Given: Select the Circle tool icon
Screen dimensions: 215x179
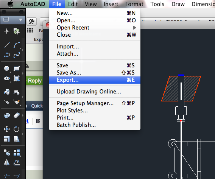Looking at the screenshot, I should (x=7, y=68).
